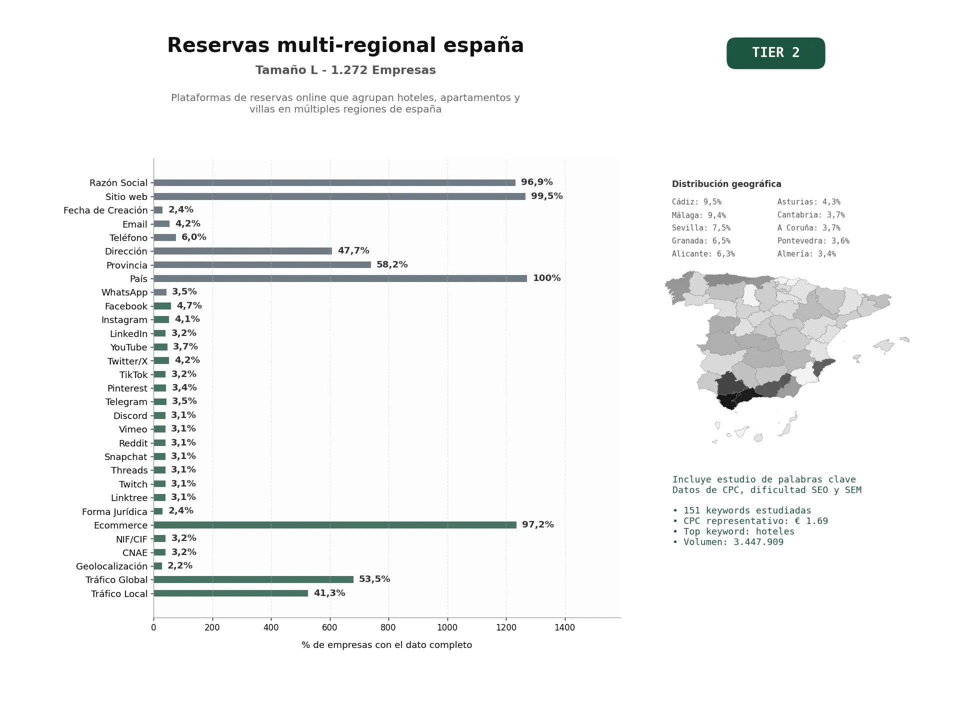Select 'Cádiz: 9,5%' entry
Screen dimensions: 960x720
click(696, 202)
